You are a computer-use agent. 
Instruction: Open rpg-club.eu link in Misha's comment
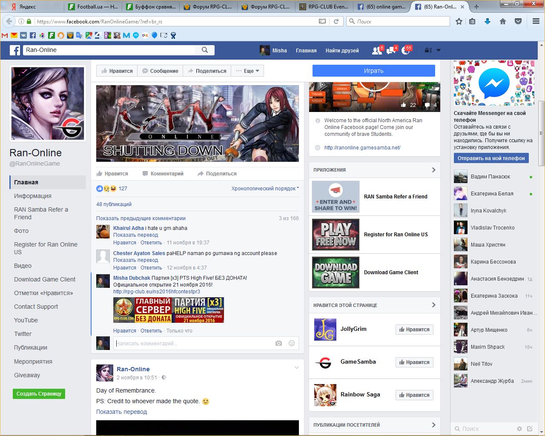(x=157, y=292)
